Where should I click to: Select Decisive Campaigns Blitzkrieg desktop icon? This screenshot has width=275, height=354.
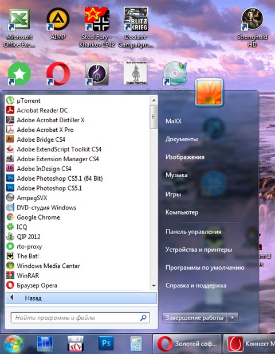(136, 27)
